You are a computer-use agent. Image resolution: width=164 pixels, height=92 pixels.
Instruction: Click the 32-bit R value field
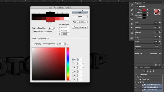point(65,27)
